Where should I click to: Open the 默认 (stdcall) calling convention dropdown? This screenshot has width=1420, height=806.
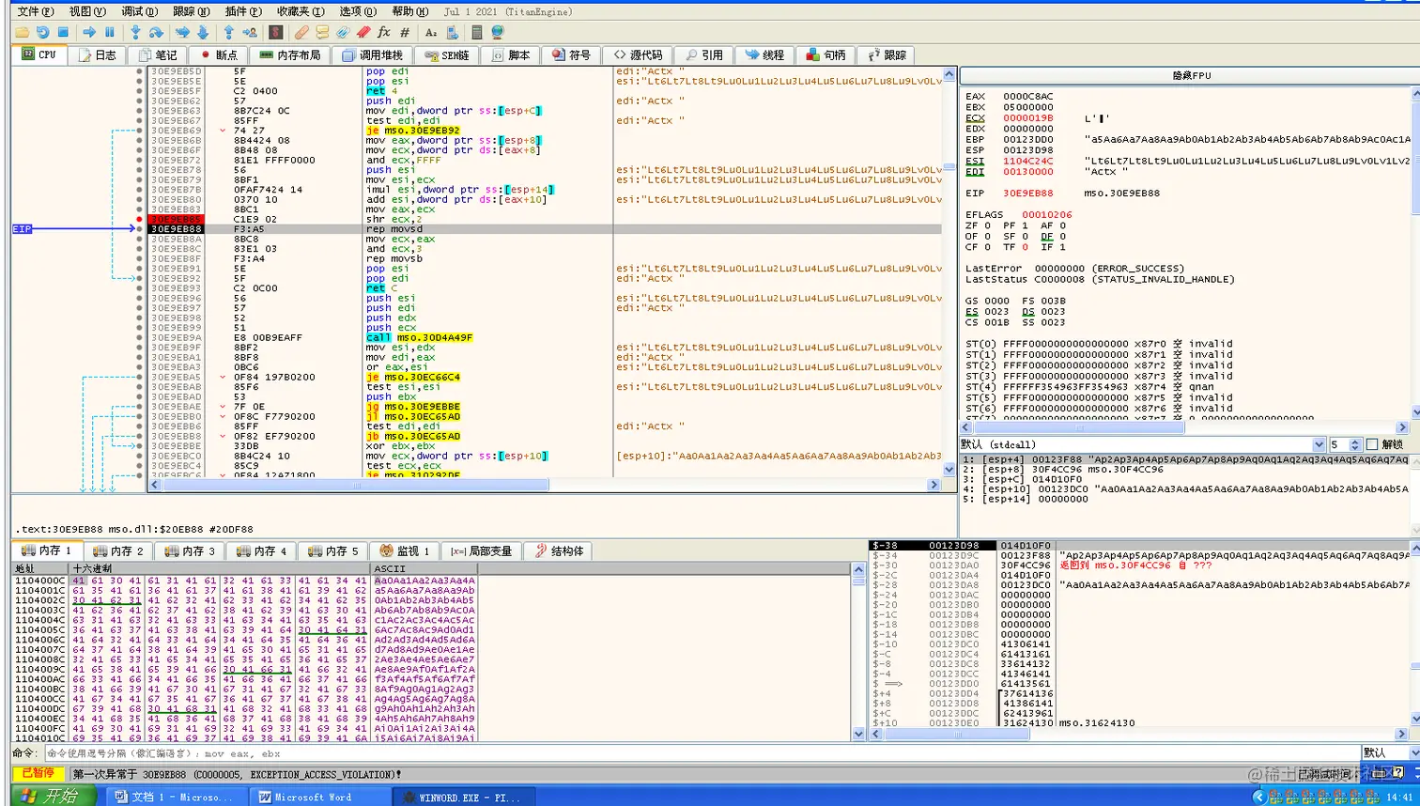(x=1142, y=444)
